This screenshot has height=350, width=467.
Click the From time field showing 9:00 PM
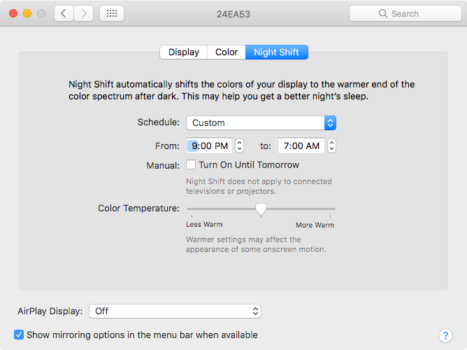[x=210, y=146]
